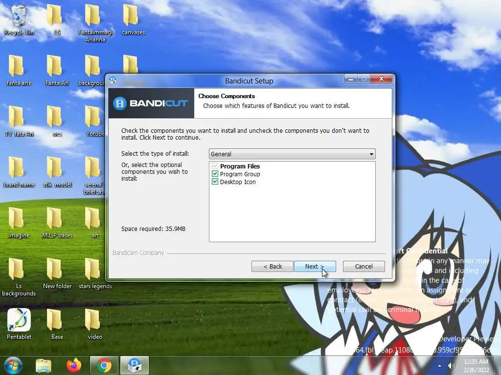501x375 pixels.
Task: Cancel the Bandicut installation
Action: pyautogui.click(x=364, y=266)
